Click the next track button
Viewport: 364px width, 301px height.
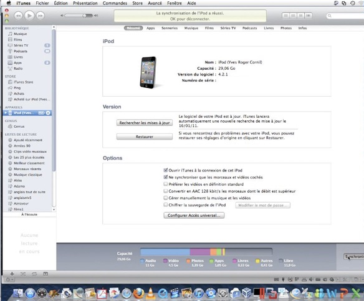tap(40, 16)
